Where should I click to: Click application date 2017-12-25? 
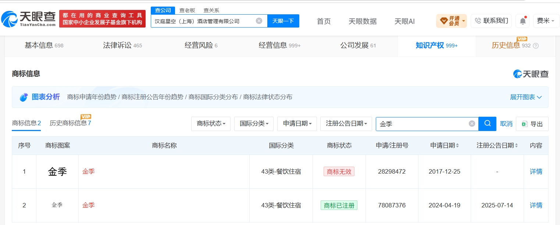pos(445,171)
